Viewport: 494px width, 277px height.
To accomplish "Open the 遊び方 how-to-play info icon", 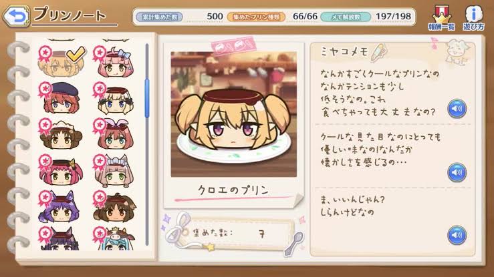I will click(473, 18).
